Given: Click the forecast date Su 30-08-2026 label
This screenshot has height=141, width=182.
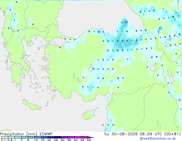Looking at the screenshot, I should (x=121, y=134).
